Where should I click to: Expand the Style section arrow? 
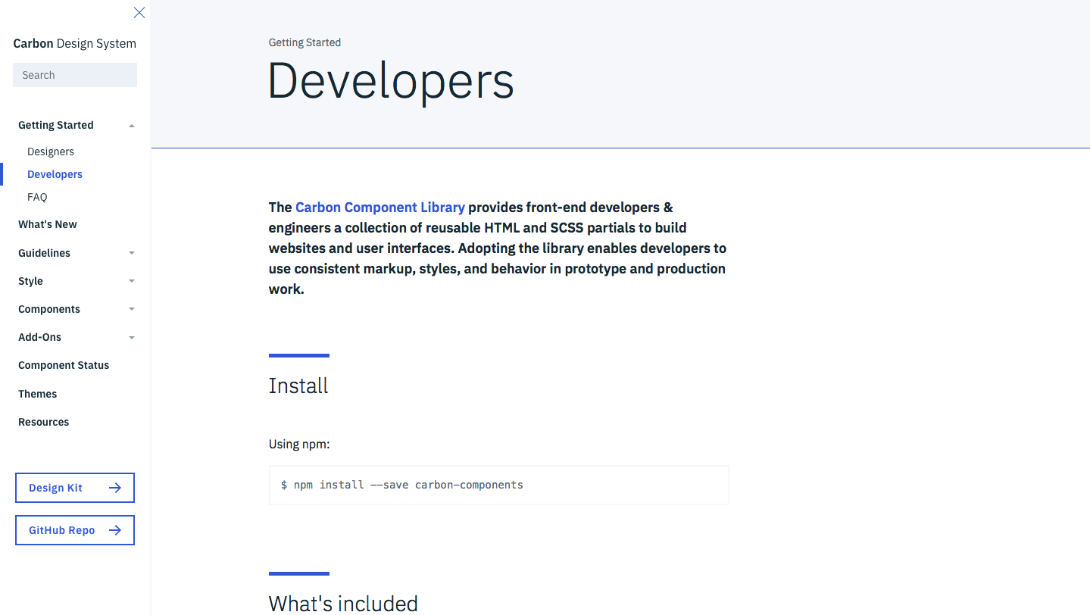tap(132, 281)
